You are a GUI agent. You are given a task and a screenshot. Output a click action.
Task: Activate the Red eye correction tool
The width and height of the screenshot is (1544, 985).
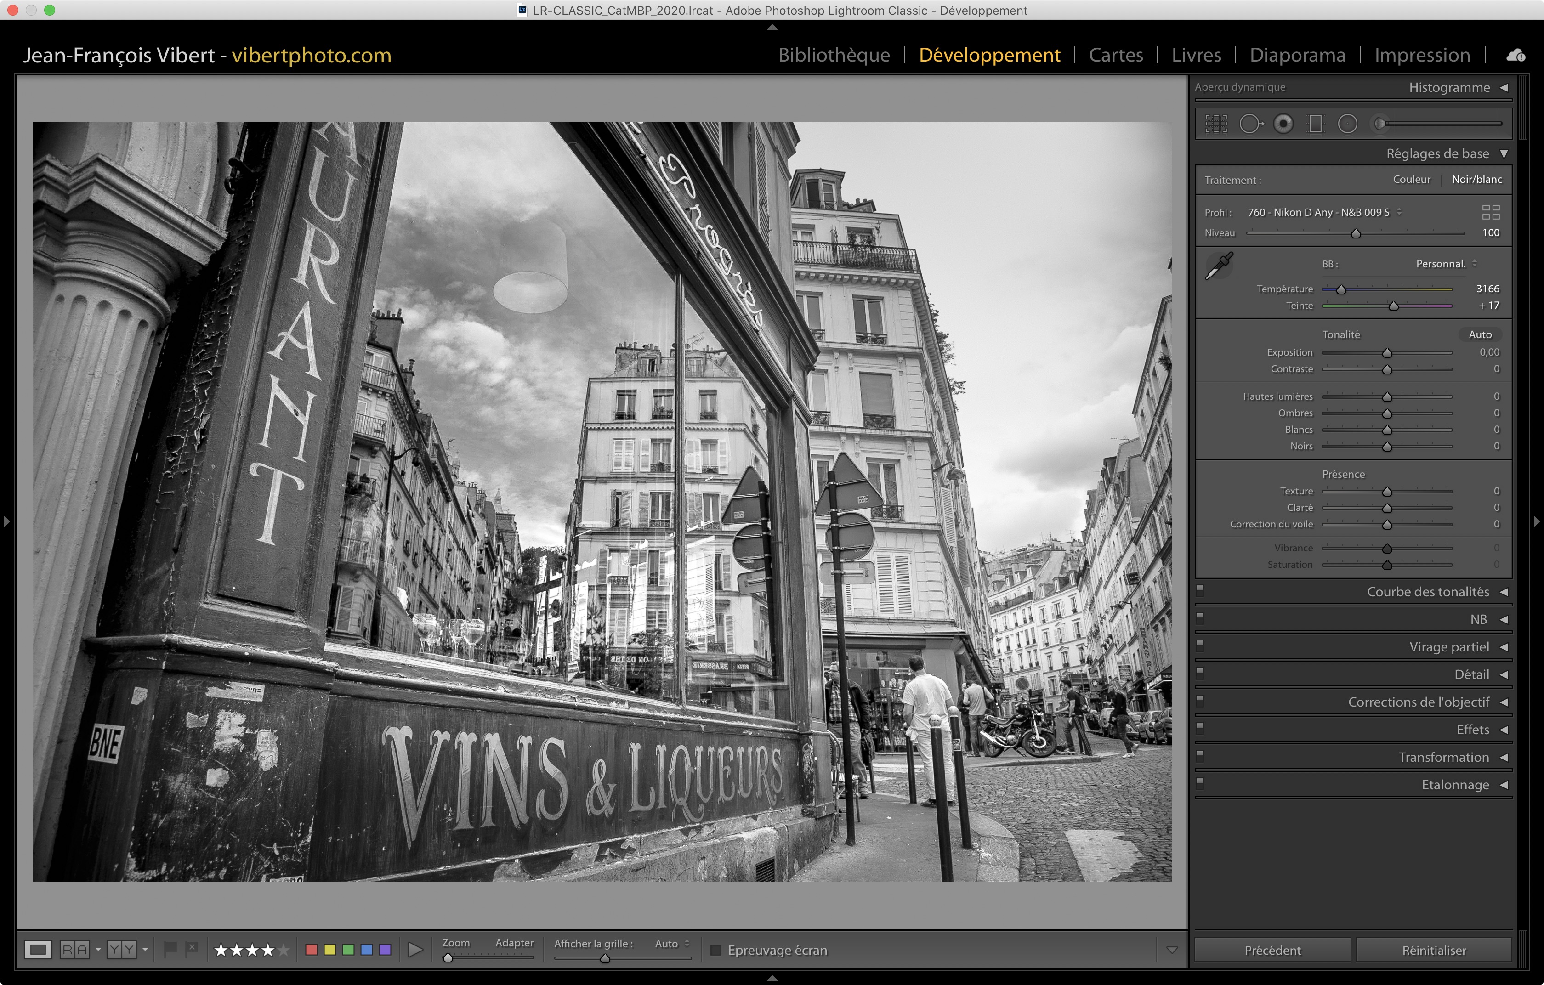pos(1283,124)
